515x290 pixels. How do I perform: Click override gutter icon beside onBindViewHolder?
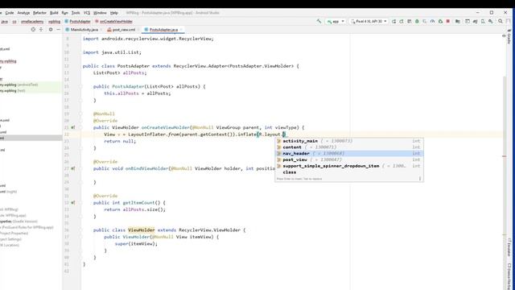(x=73, y=168)
